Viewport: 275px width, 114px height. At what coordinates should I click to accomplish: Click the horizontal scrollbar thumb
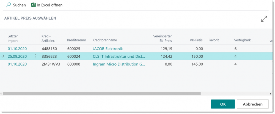[x=102, y=93]
